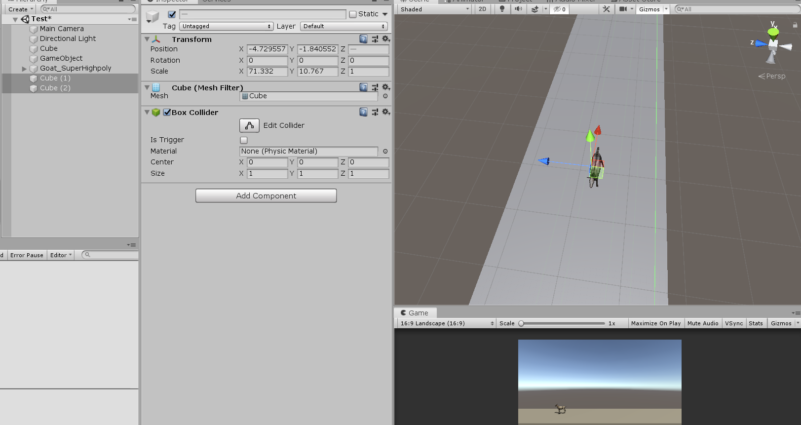This screenshot has width=801, height=425.
Task: Collapse the Transform component
Action: (x=147, y=39)
